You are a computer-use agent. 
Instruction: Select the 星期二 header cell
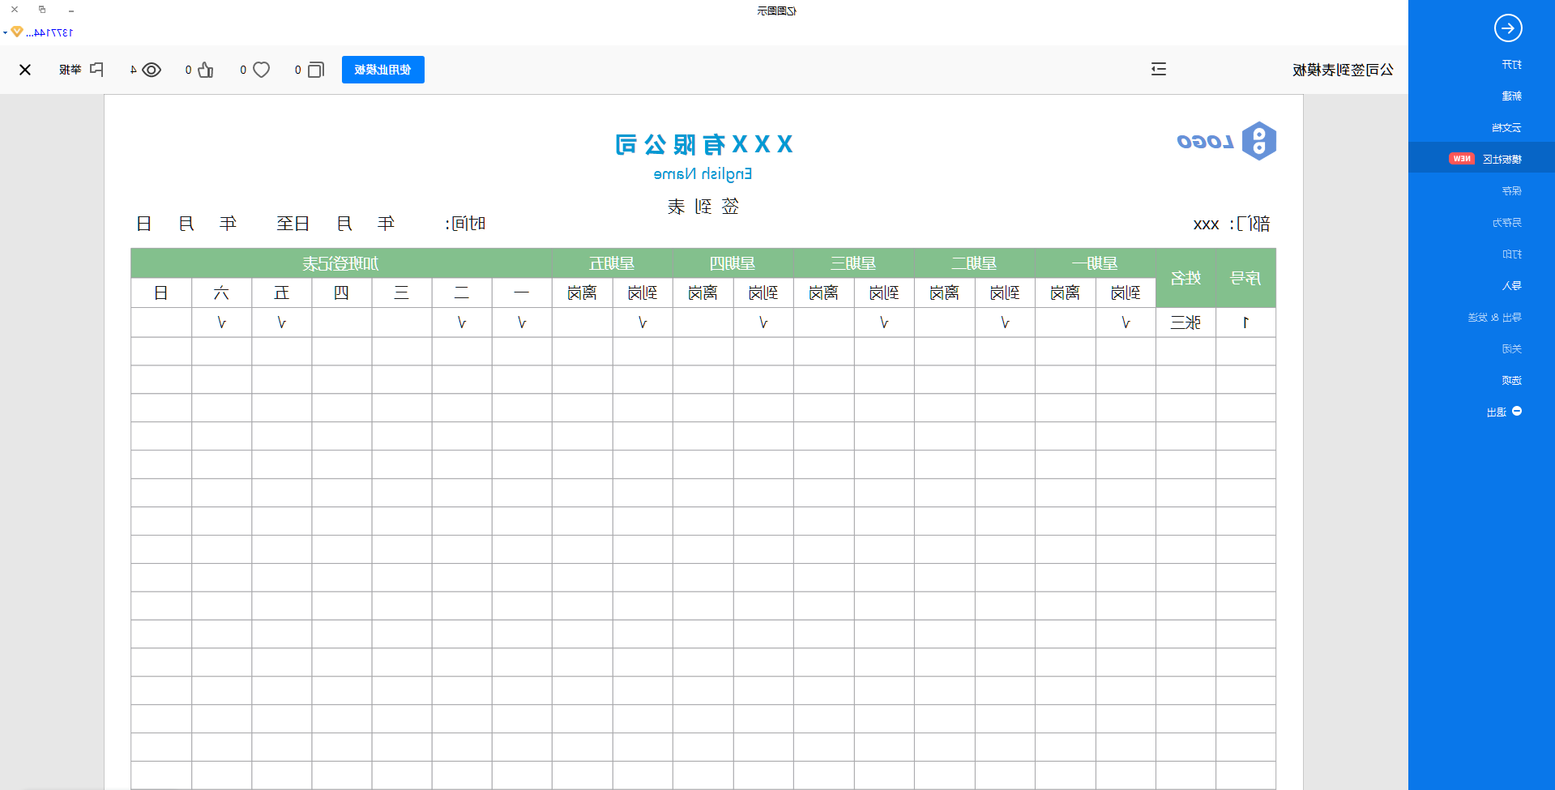[974, 263]
